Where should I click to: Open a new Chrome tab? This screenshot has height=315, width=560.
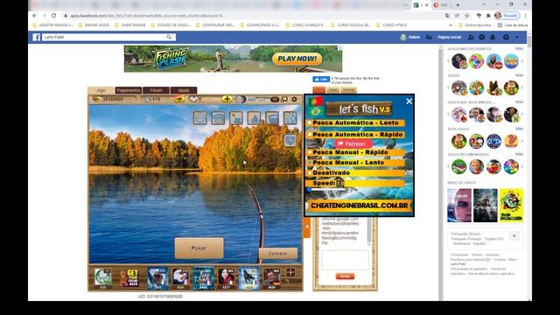click(x=458, y=5)
